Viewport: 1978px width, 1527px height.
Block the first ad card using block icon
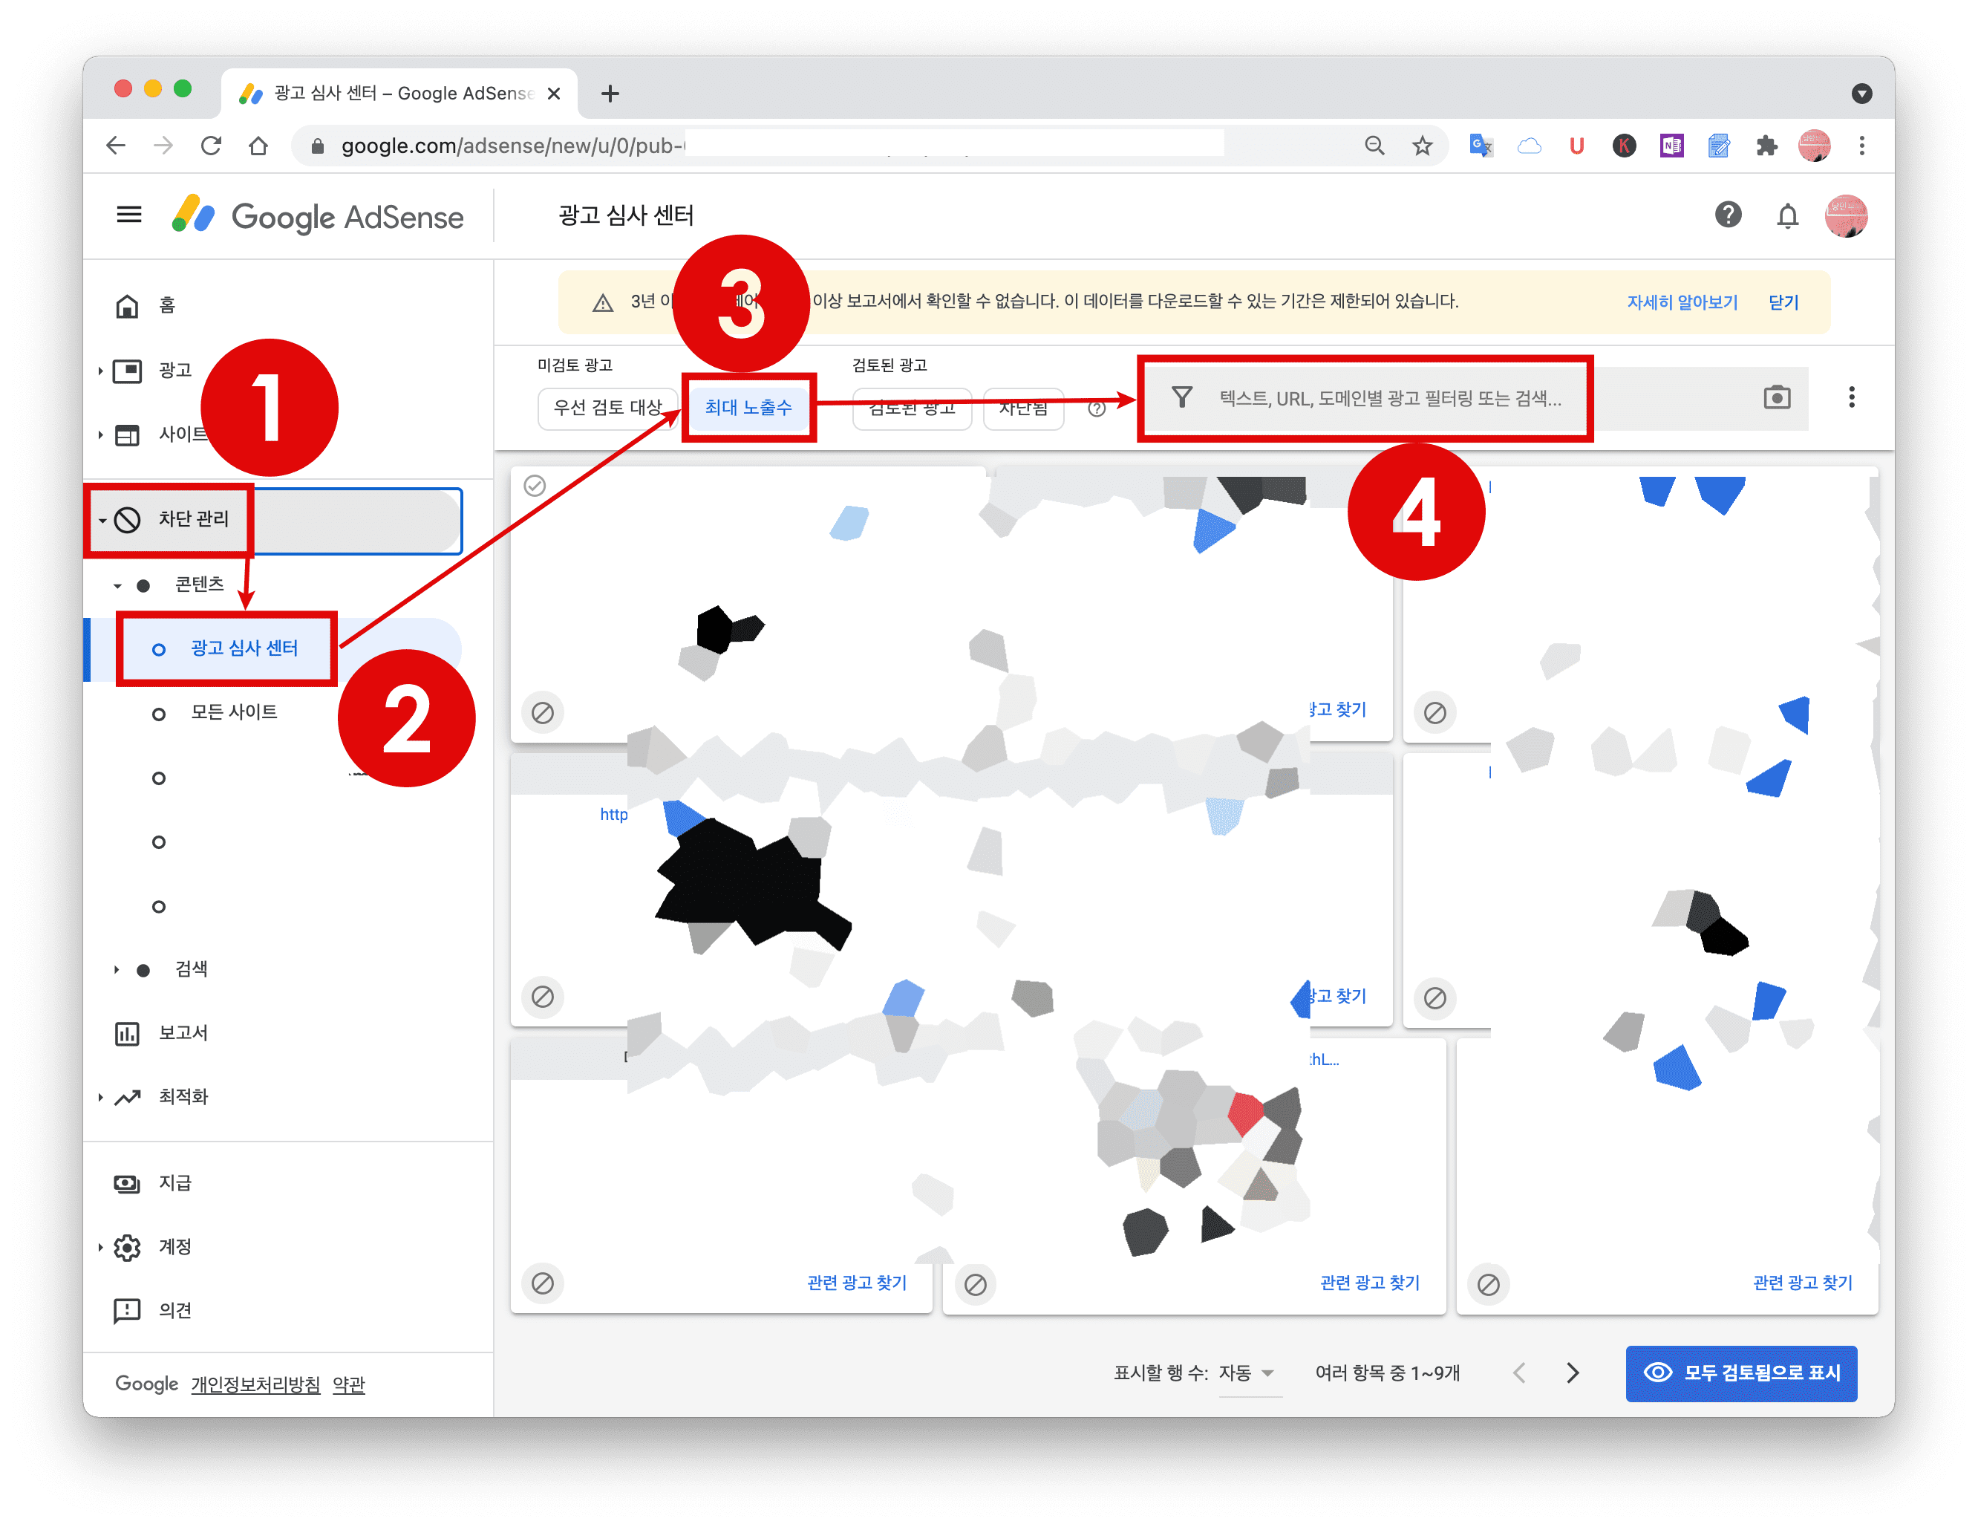(x=543, y=713)
